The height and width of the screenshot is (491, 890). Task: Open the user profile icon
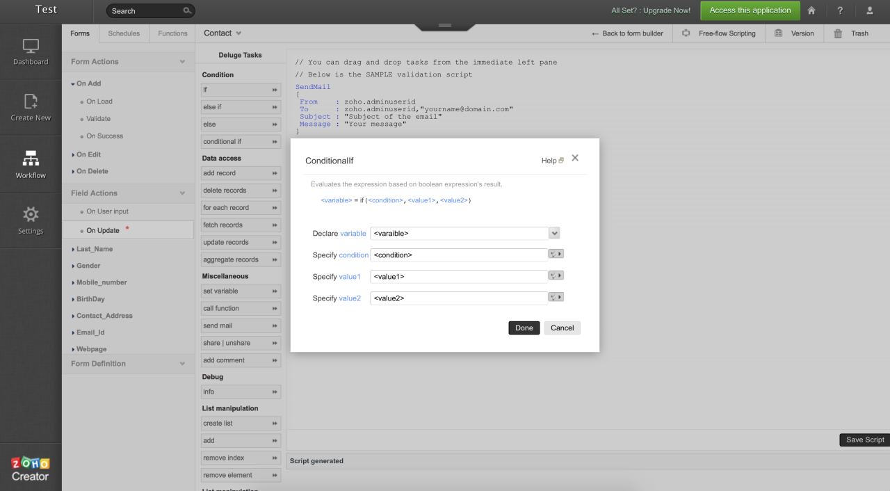coord(869,10)
